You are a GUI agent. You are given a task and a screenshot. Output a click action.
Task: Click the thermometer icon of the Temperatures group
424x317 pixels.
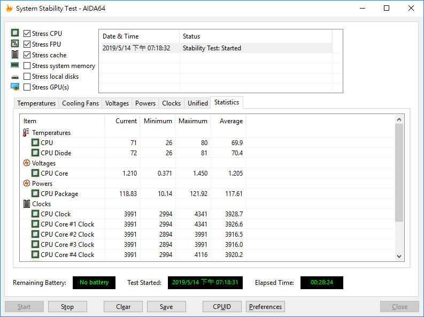[x=26, y=132]
